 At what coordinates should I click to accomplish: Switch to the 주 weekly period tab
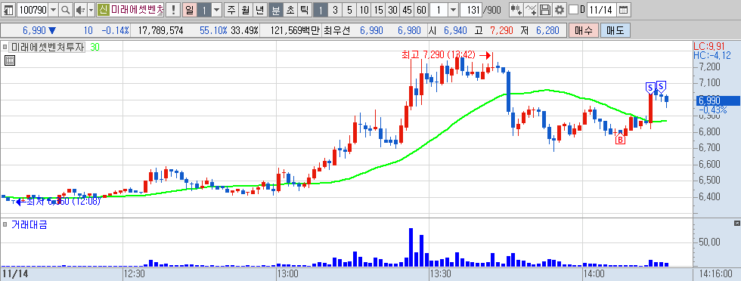pyautogui.click(x=231, y=10)
